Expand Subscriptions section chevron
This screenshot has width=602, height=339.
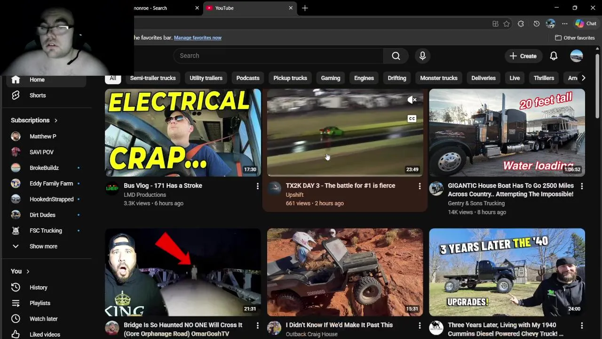tap(55, 121)
